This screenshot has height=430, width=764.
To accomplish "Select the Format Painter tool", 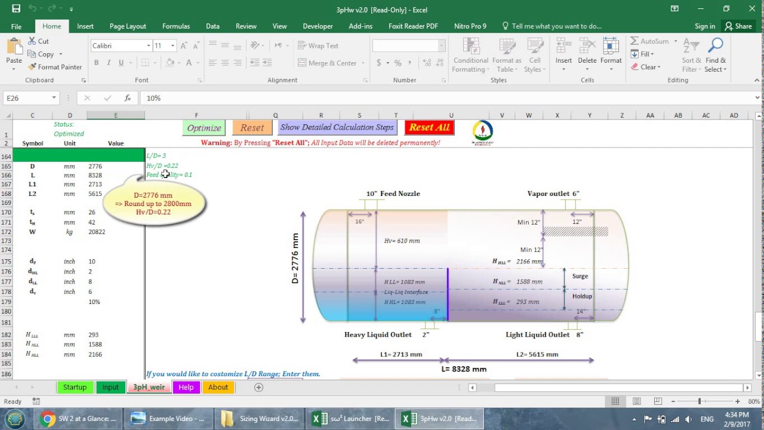I will [x=55, y=67].
